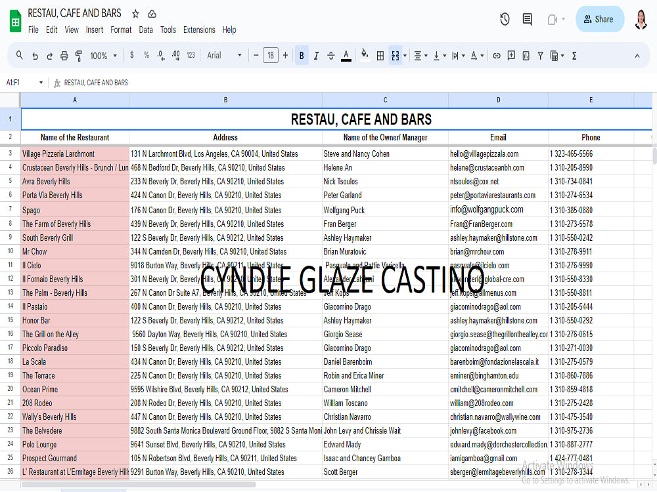Select row 7 header

click(x=10, y=209)
